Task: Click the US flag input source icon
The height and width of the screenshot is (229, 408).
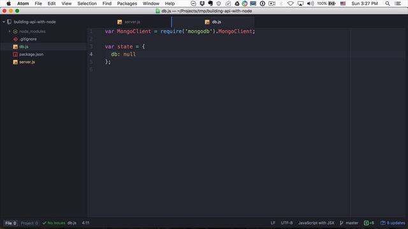Action: (x=343, y=4)
